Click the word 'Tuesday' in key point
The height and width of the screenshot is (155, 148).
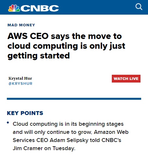(64, 148)
